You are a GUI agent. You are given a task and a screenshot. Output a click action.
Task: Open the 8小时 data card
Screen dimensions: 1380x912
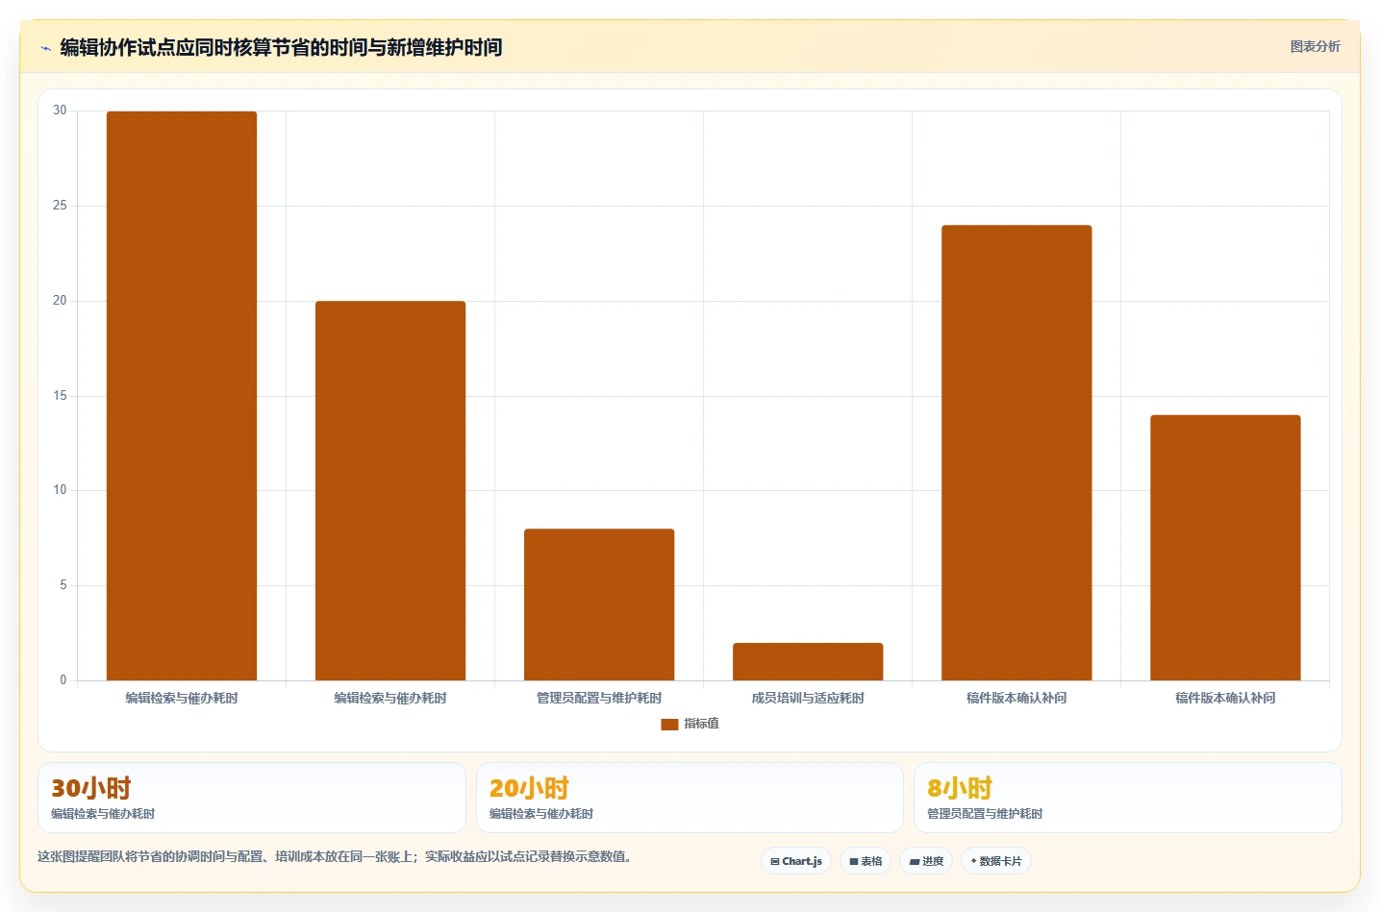point(1127,798)
